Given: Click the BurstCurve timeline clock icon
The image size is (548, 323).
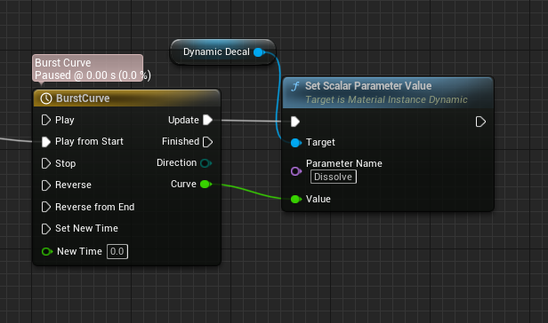Looking at the screenshot, I should click(46, 98).
